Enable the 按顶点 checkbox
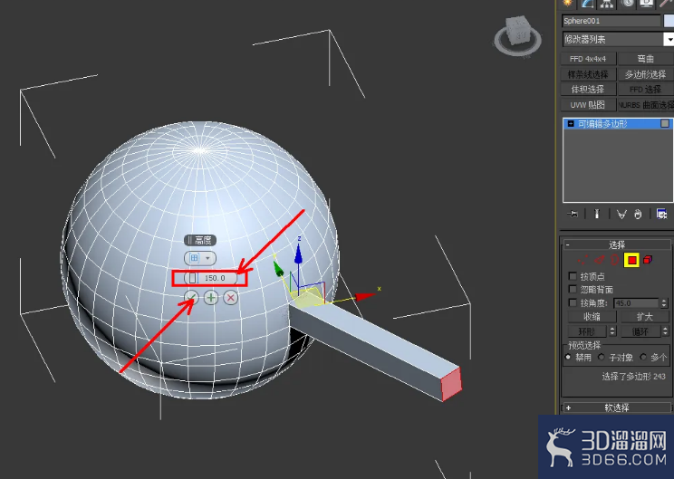 click(573, 276)
